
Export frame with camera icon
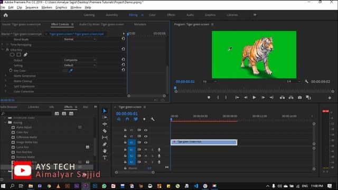(x=300, y=98)
